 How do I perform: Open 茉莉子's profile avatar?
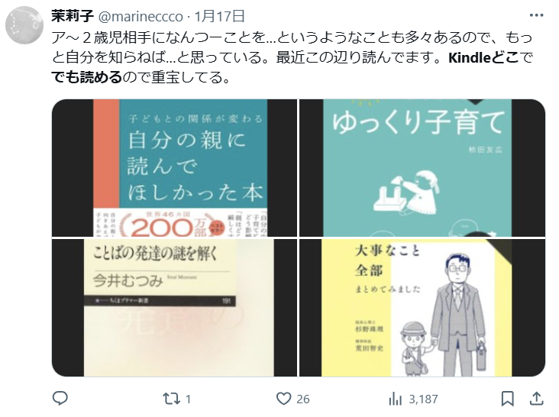pos(24,25)
